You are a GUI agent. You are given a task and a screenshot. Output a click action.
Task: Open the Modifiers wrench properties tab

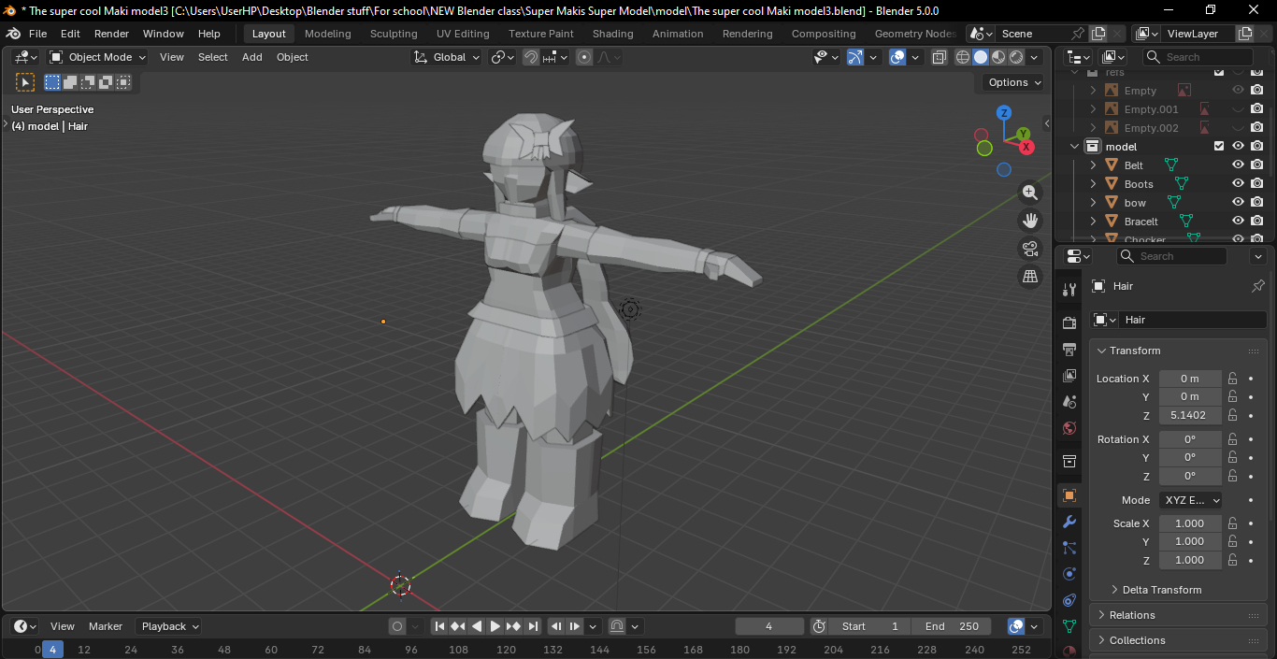1069,522
